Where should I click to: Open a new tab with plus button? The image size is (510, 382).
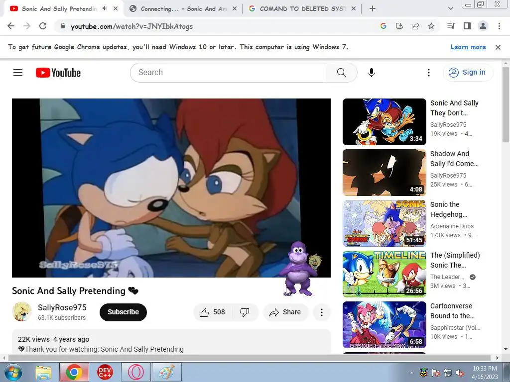[373, 9]
